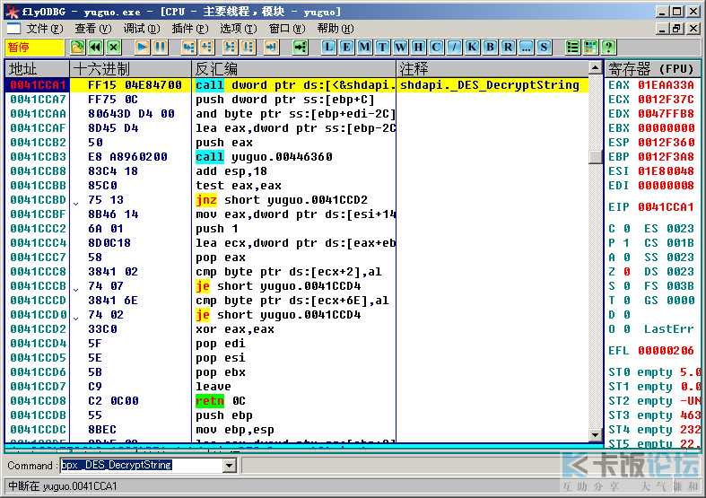This screenshot has width=706, height=498.
Task: Select hex bytes E8 A8960200
Action: 128,157
